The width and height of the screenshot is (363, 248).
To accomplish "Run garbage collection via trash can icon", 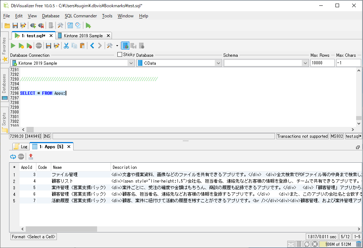I will click(x=359, y=244).
